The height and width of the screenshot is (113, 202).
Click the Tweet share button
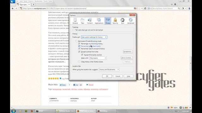pyautogui.click(x=63, y=85)
